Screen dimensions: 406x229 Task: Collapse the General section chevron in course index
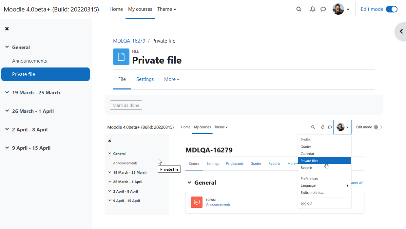(7, 47)
